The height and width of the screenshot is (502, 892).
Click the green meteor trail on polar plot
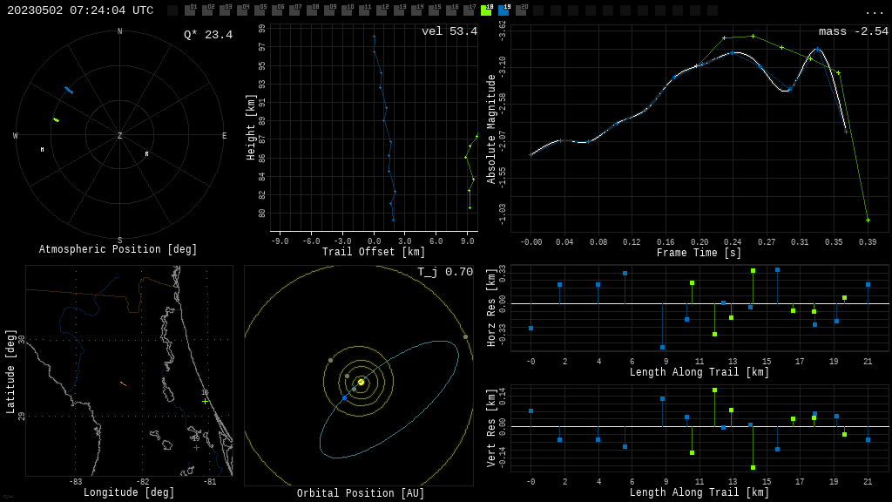[56, 119]
